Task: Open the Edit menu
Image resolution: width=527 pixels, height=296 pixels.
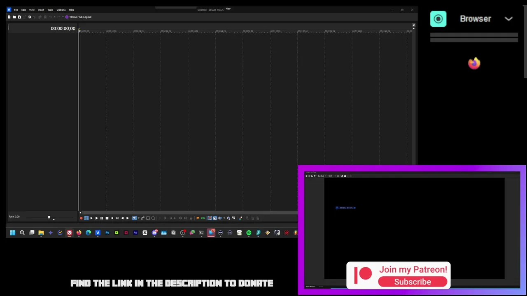Action: tap(23, 10)
